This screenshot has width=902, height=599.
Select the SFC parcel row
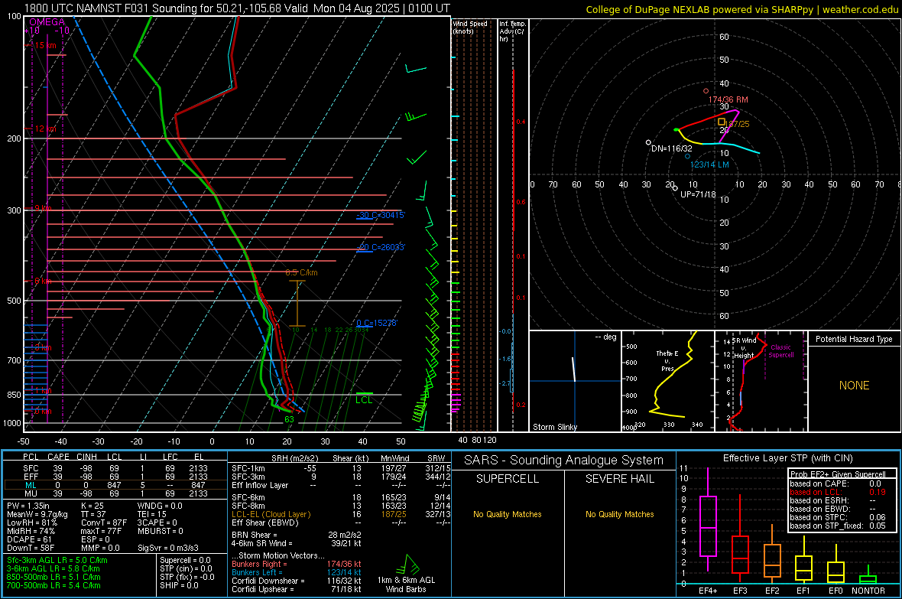(115, 468)
